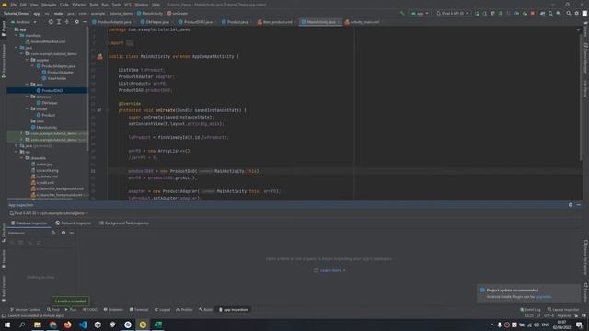Open the Layout Inspector button in status area
Image resolution: width=589 pixels, height=331 pixels.
click(x=563, y=310)
